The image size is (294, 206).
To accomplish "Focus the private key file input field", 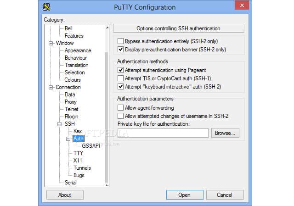I will pos(163,133).
